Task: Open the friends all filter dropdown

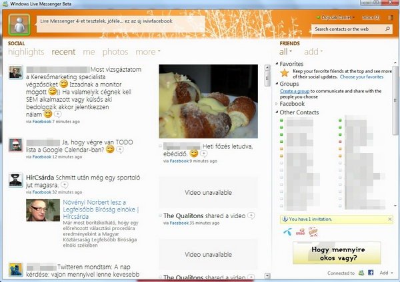Action: [x=286, y=52]
